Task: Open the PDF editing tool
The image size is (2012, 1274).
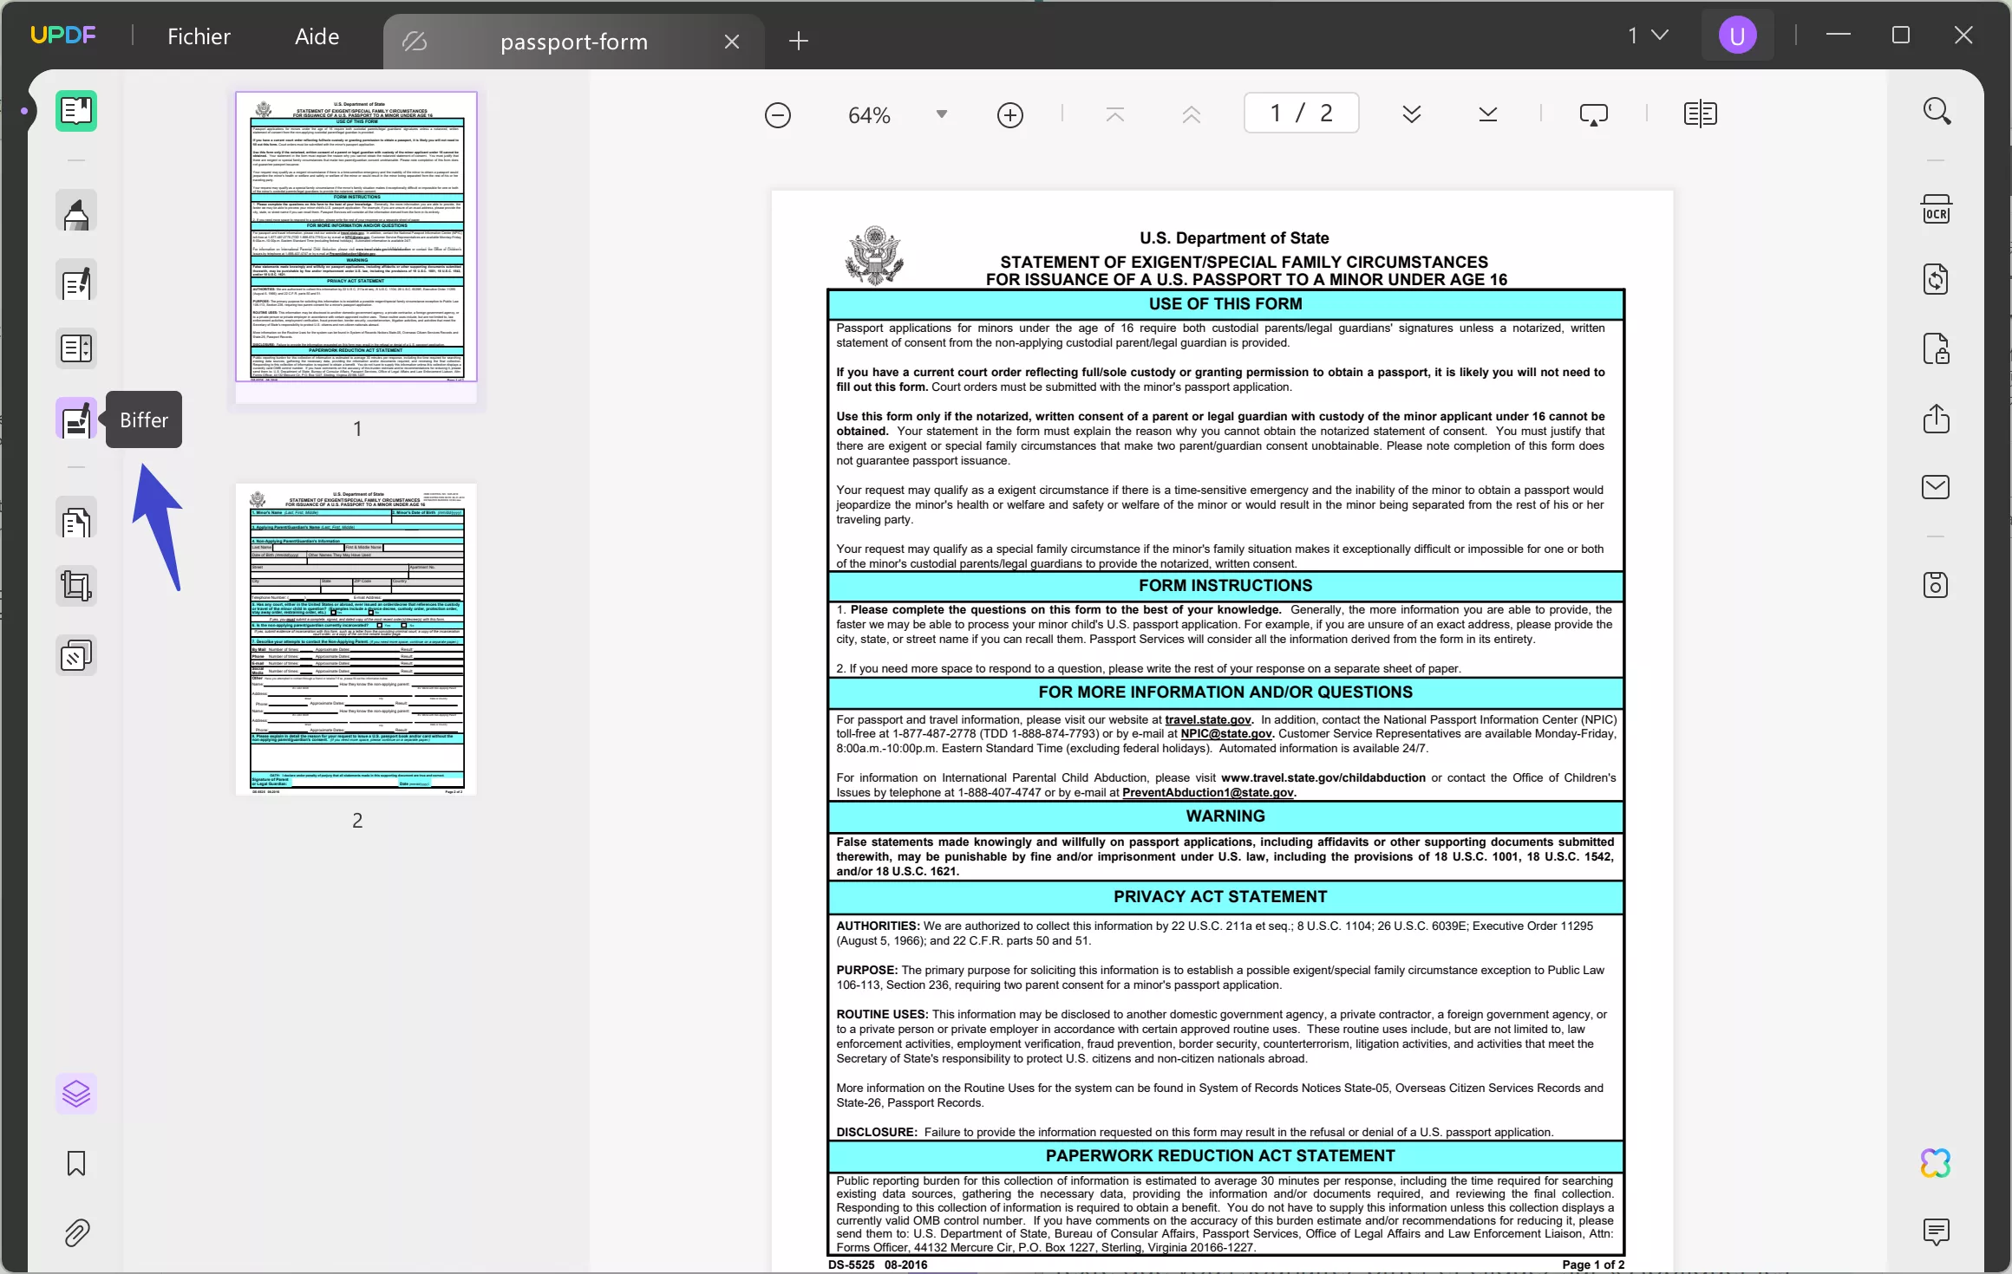Action: click(76, 281)
